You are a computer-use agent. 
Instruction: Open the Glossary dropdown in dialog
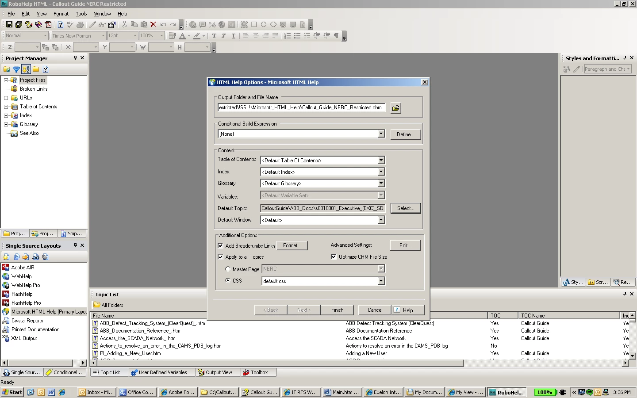coord(381,183)
